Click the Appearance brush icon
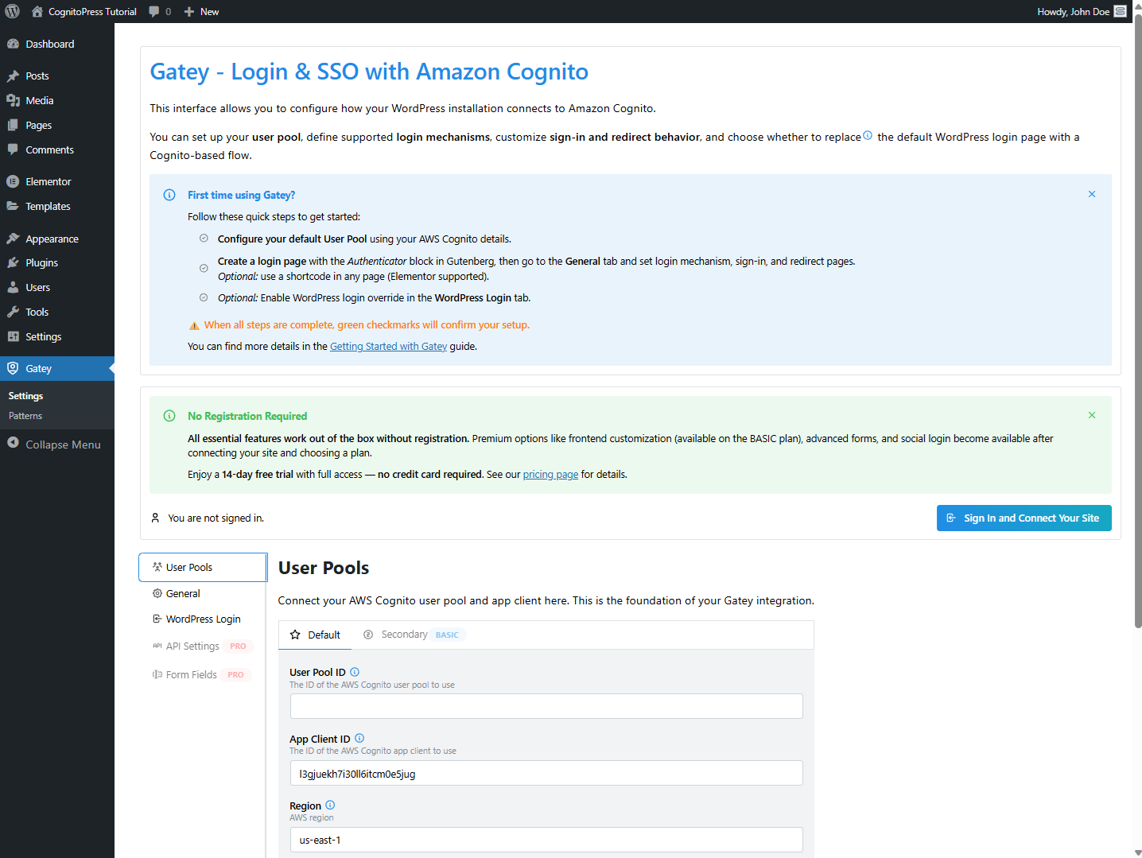Image resolution: width=1142 pixels, height=858 pixels. click(13, 239)
